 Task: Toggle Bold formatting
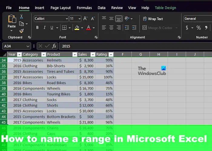click(x=37, y=28)
